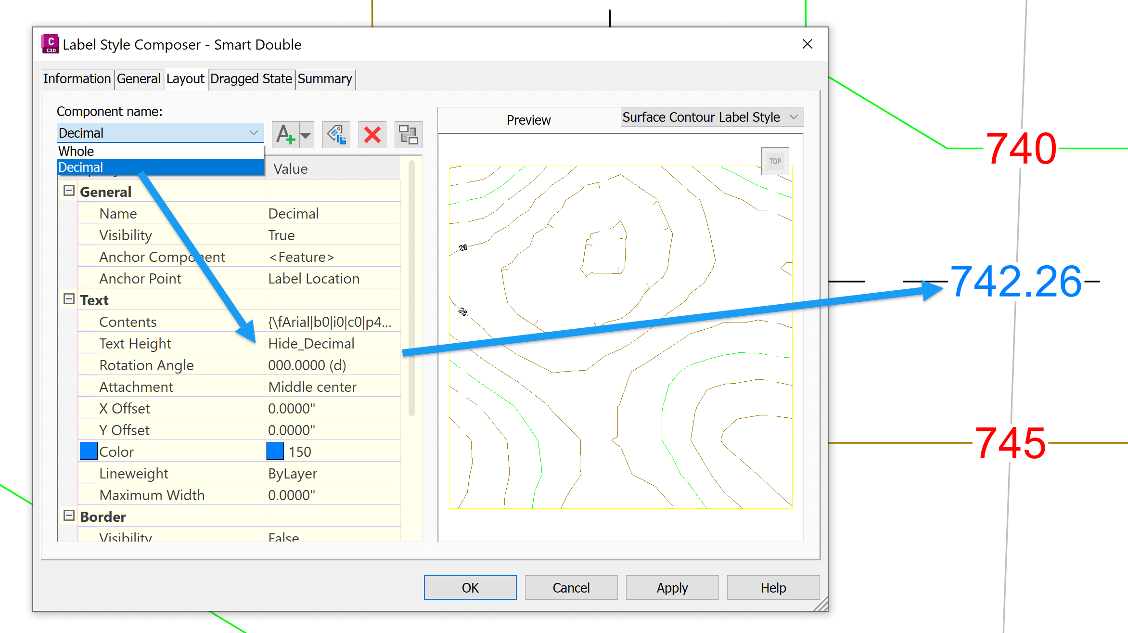Switch to the Summary tab
This screenshot has height=633, width=1128.
(x=325, y=78)
